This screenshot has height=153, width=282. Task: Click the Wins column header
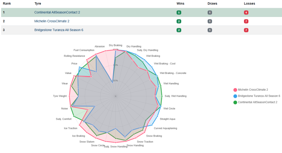tap(180, 4)
